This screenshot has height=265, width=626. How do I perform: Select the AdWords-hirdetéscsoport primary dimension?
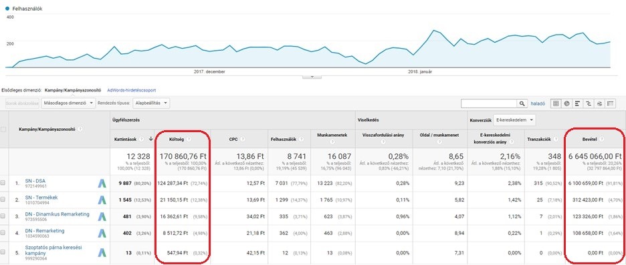tap(131, 91)
